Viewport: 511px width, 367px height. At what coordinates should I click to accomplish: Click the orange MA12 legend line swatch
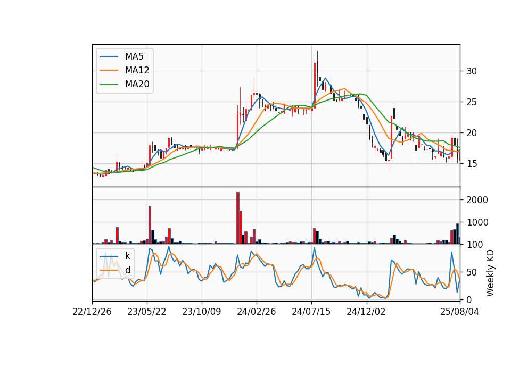pyautogui.click(x=109, y=70)
